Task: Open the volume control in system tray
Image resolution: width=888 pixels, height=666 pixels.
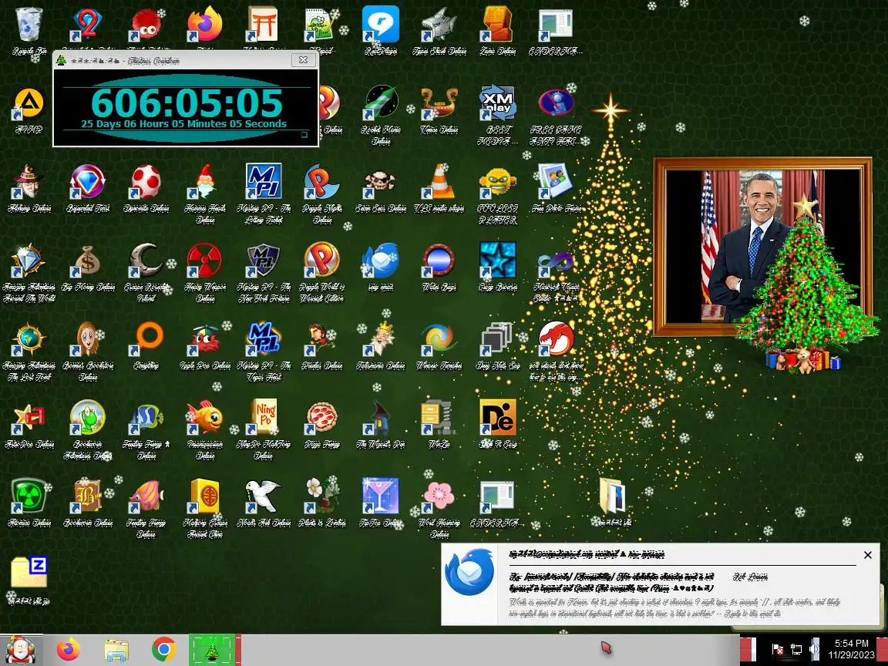Action: (x=815, y=649)
